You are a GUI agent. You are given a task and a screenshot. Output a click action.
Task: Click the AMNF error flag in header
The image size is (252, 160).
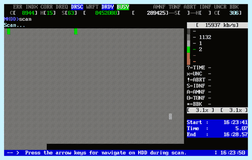[x=159, y=7]
